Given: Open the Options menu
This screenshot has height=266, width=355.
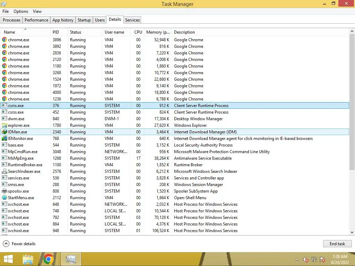Looking at the screenshot, I should coord(20,11).
